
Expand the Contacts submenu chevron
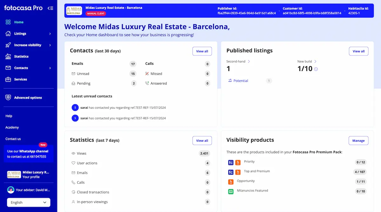(50, 68)
